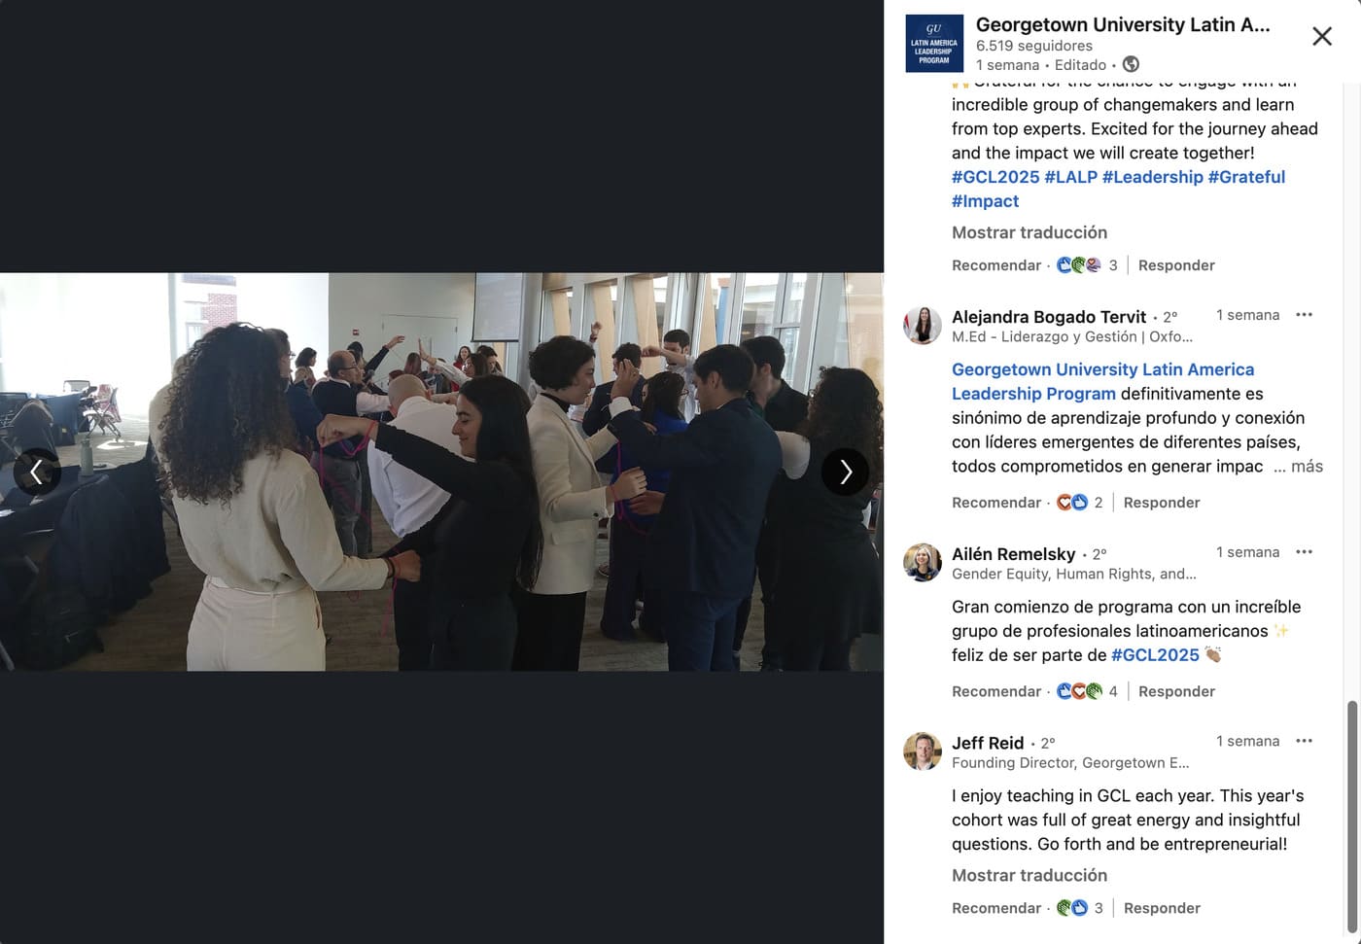Viewport: 1361px width, 944px height.
Task: Open the #GCL2025 hashtag in Ailén's comment
Action: 1155,654
